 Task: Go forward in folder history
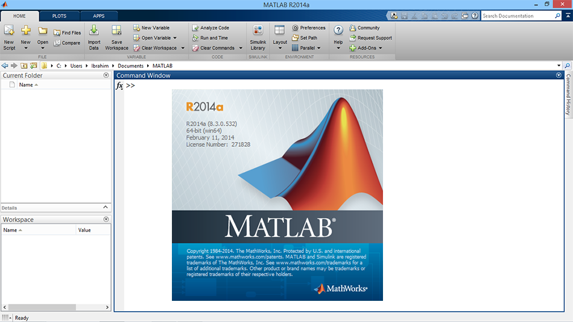tap(14, 65)
